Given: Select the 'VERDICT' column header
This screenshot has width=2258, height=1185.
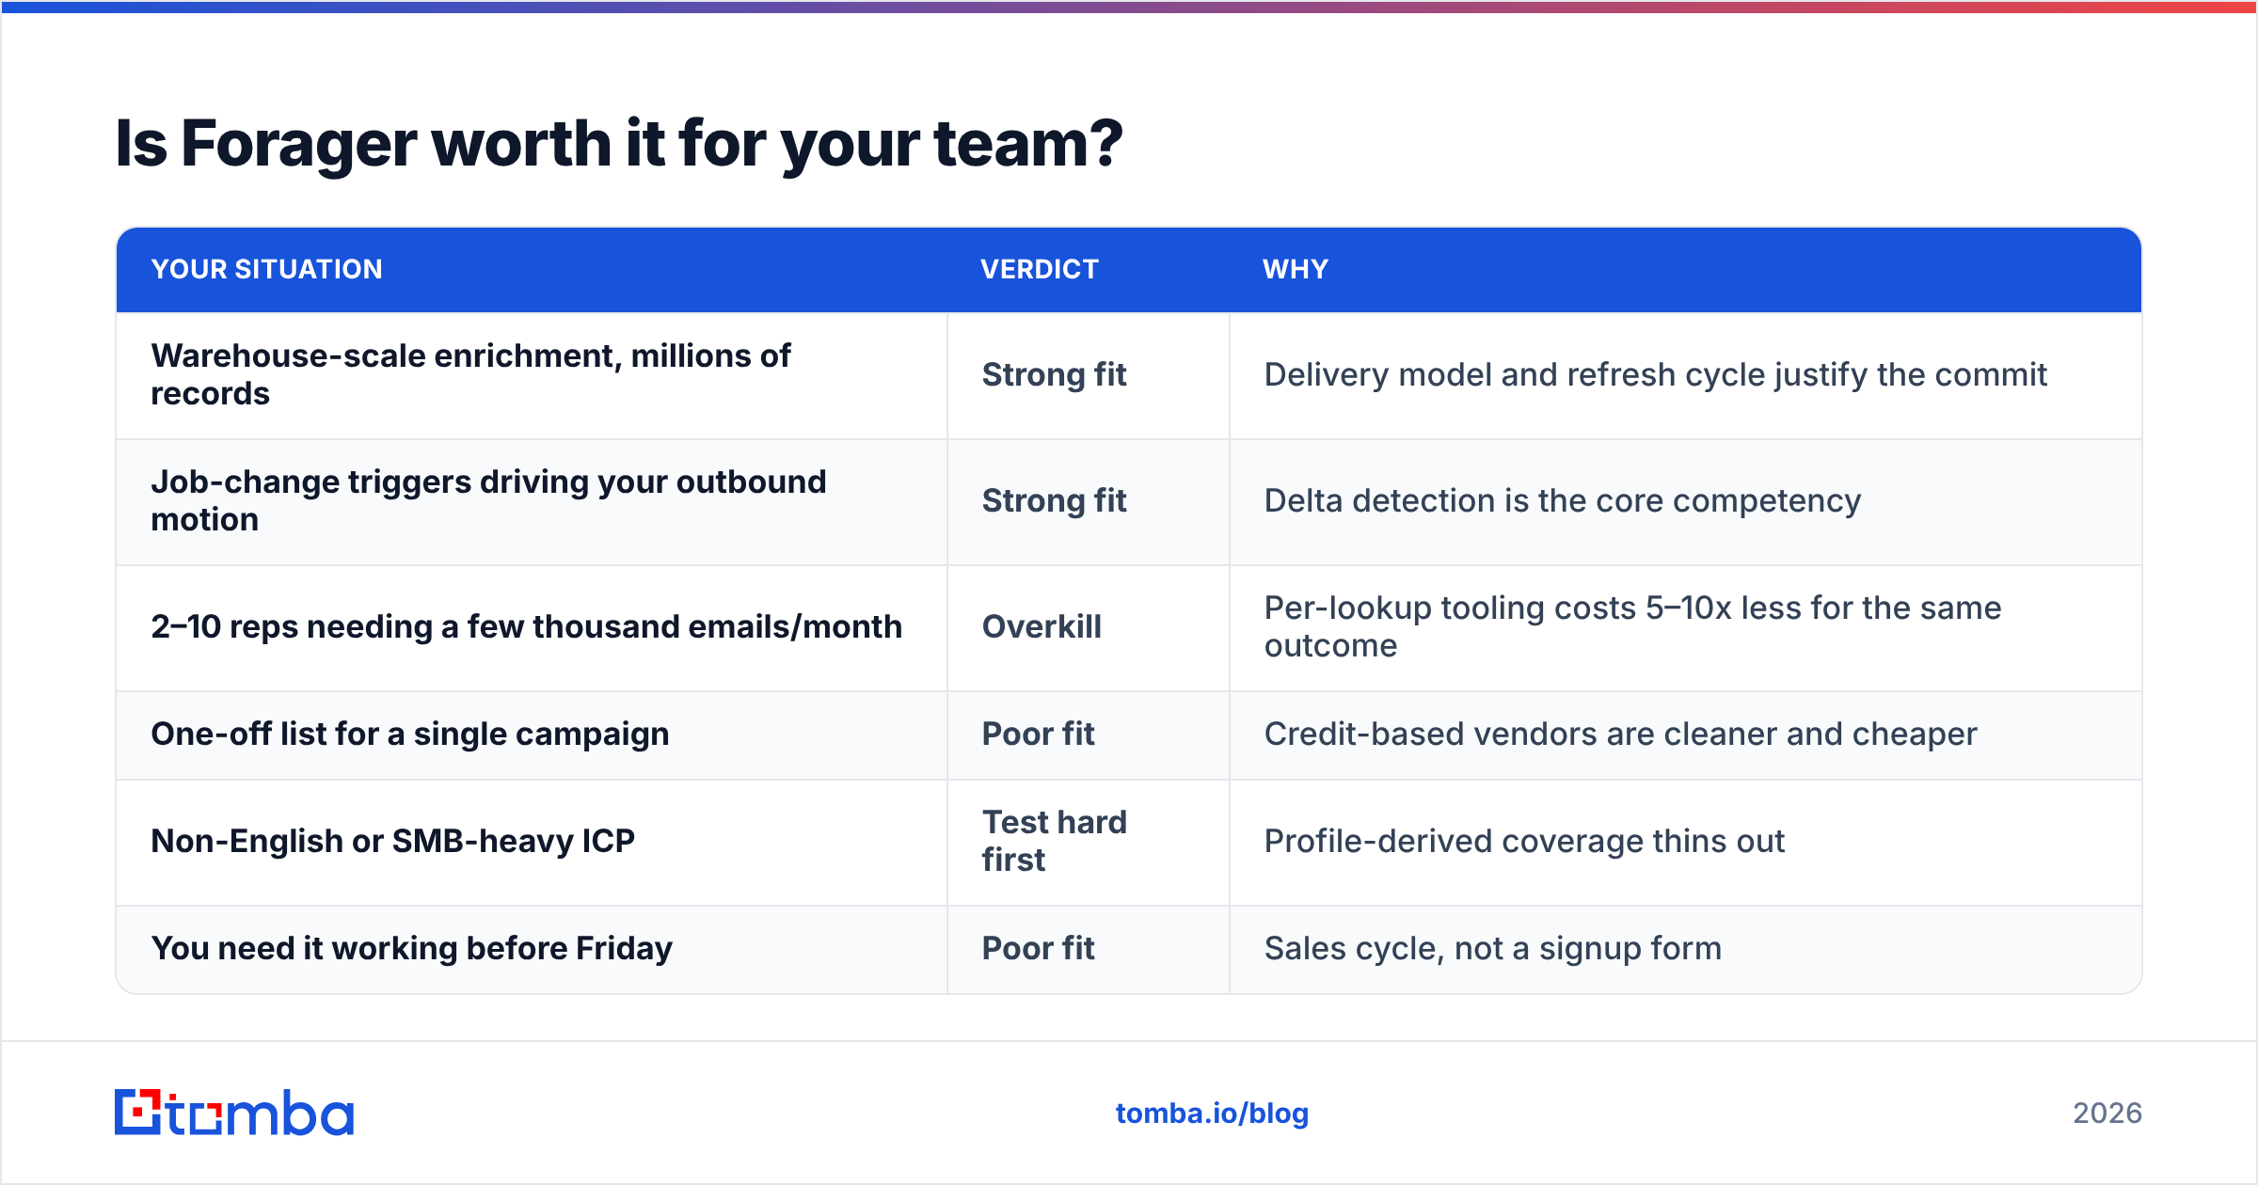Looking at the screenshot, I should click(1040, 270).
